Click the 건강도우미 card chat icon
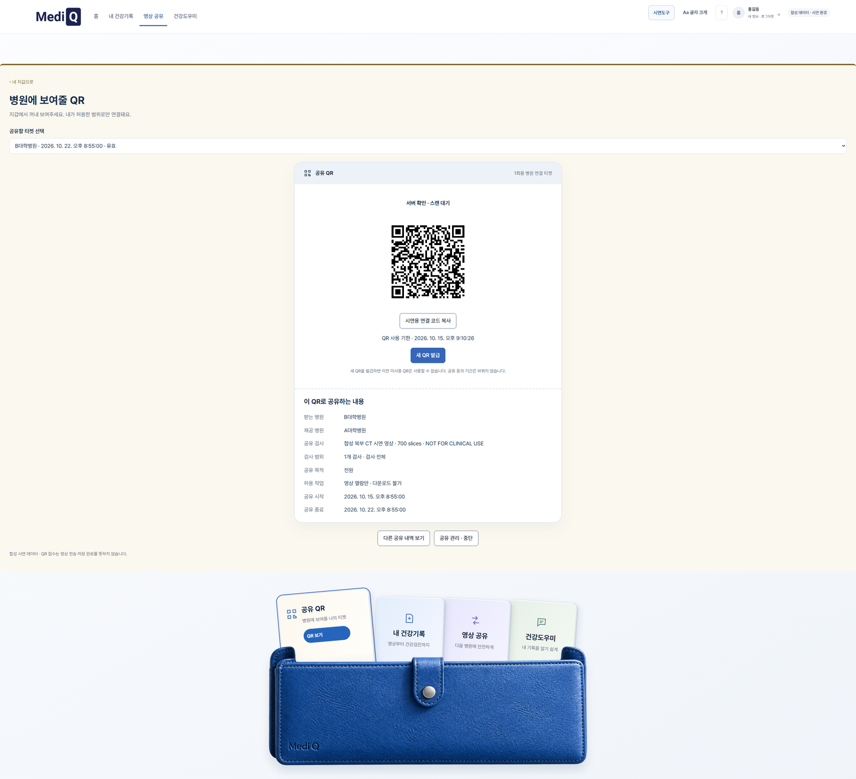The width and height of the screenshot is (856, 779). 541,622
